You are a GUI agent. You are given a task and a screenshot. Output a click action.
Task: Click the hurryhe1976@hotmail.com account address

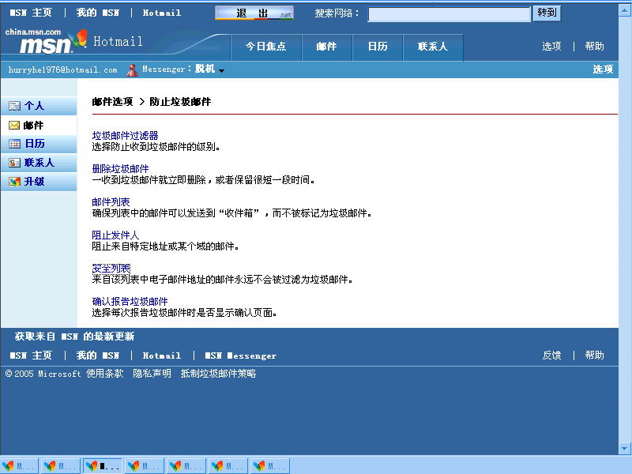point(63,70)
